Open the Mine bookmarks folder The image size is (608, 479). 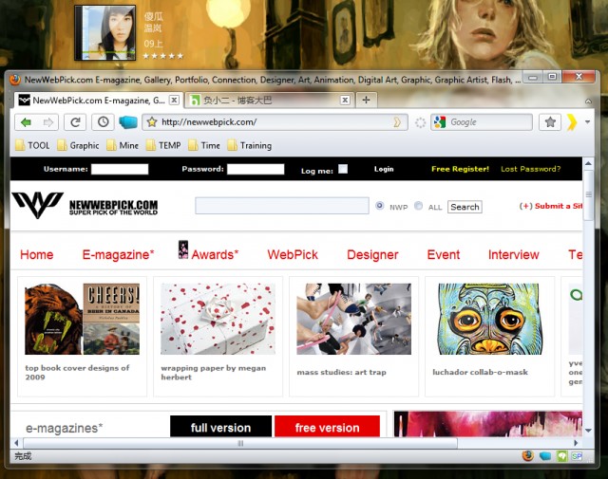tap(123, 146)
